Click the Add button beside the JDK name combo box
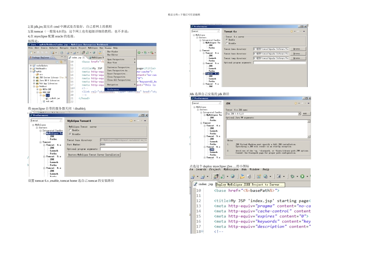Viewport: 368px width, 260px height. pyautogui.click(x=306, y=114)
